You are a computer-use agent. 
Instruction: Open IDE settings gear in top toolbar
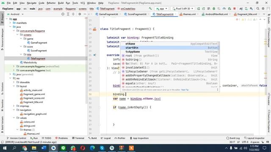[263, 8]
